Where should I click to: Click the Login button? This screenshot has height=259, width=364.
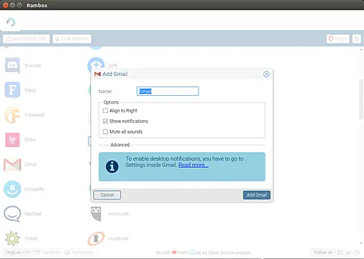coord(338,39)
